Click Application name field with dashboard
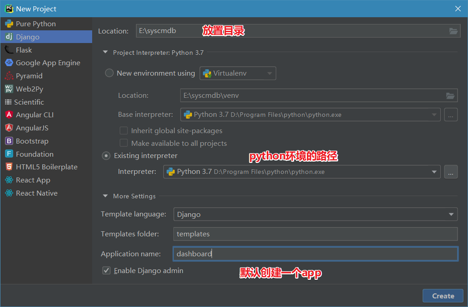Image resolution: width=468 pixels, height=307 pixels. click(x=315, y=254)
